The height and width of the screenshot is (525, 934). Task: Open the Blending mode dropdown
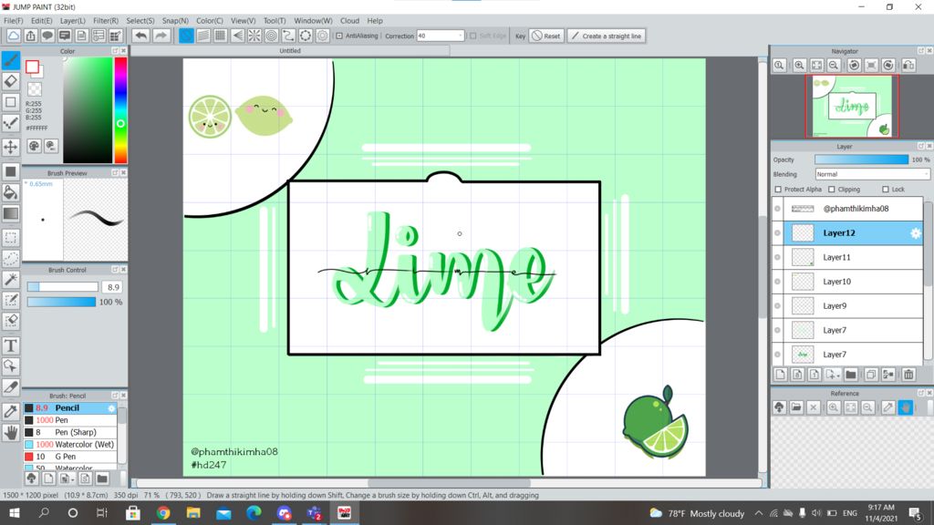pos(872,174)
